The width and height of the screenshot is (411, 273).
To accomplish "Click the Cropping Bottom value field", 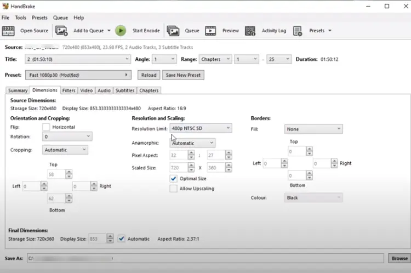I will (56, 198).
